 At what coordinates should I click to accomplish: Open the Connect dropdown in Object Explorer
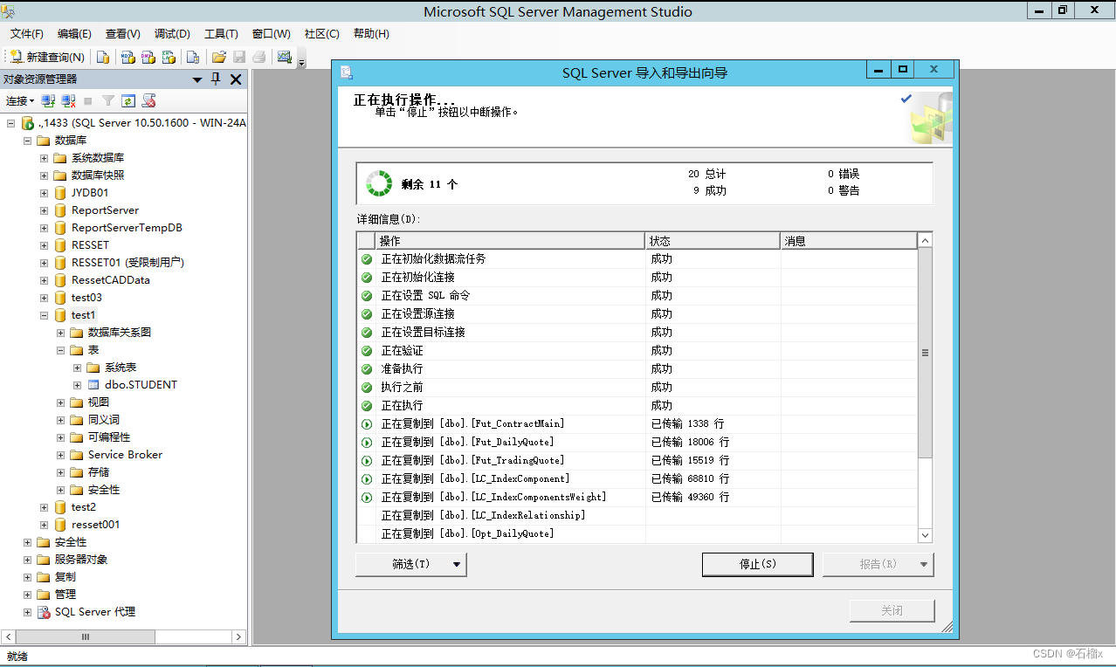click(19, 101)
